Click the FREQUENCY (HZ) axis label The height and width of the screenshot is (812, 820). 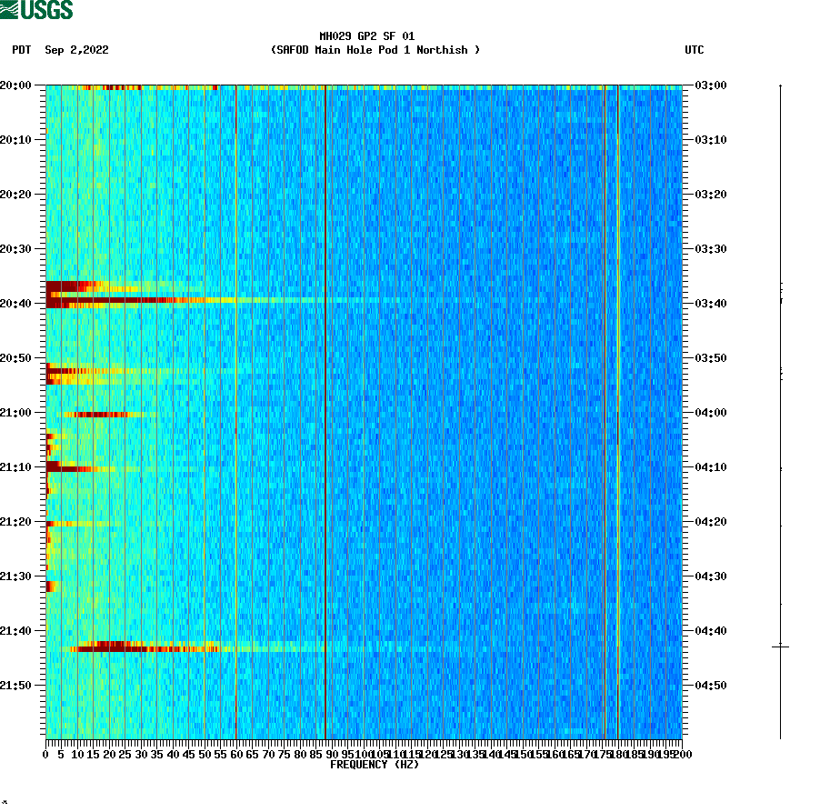pyautogui.click(x=376, y=765)
